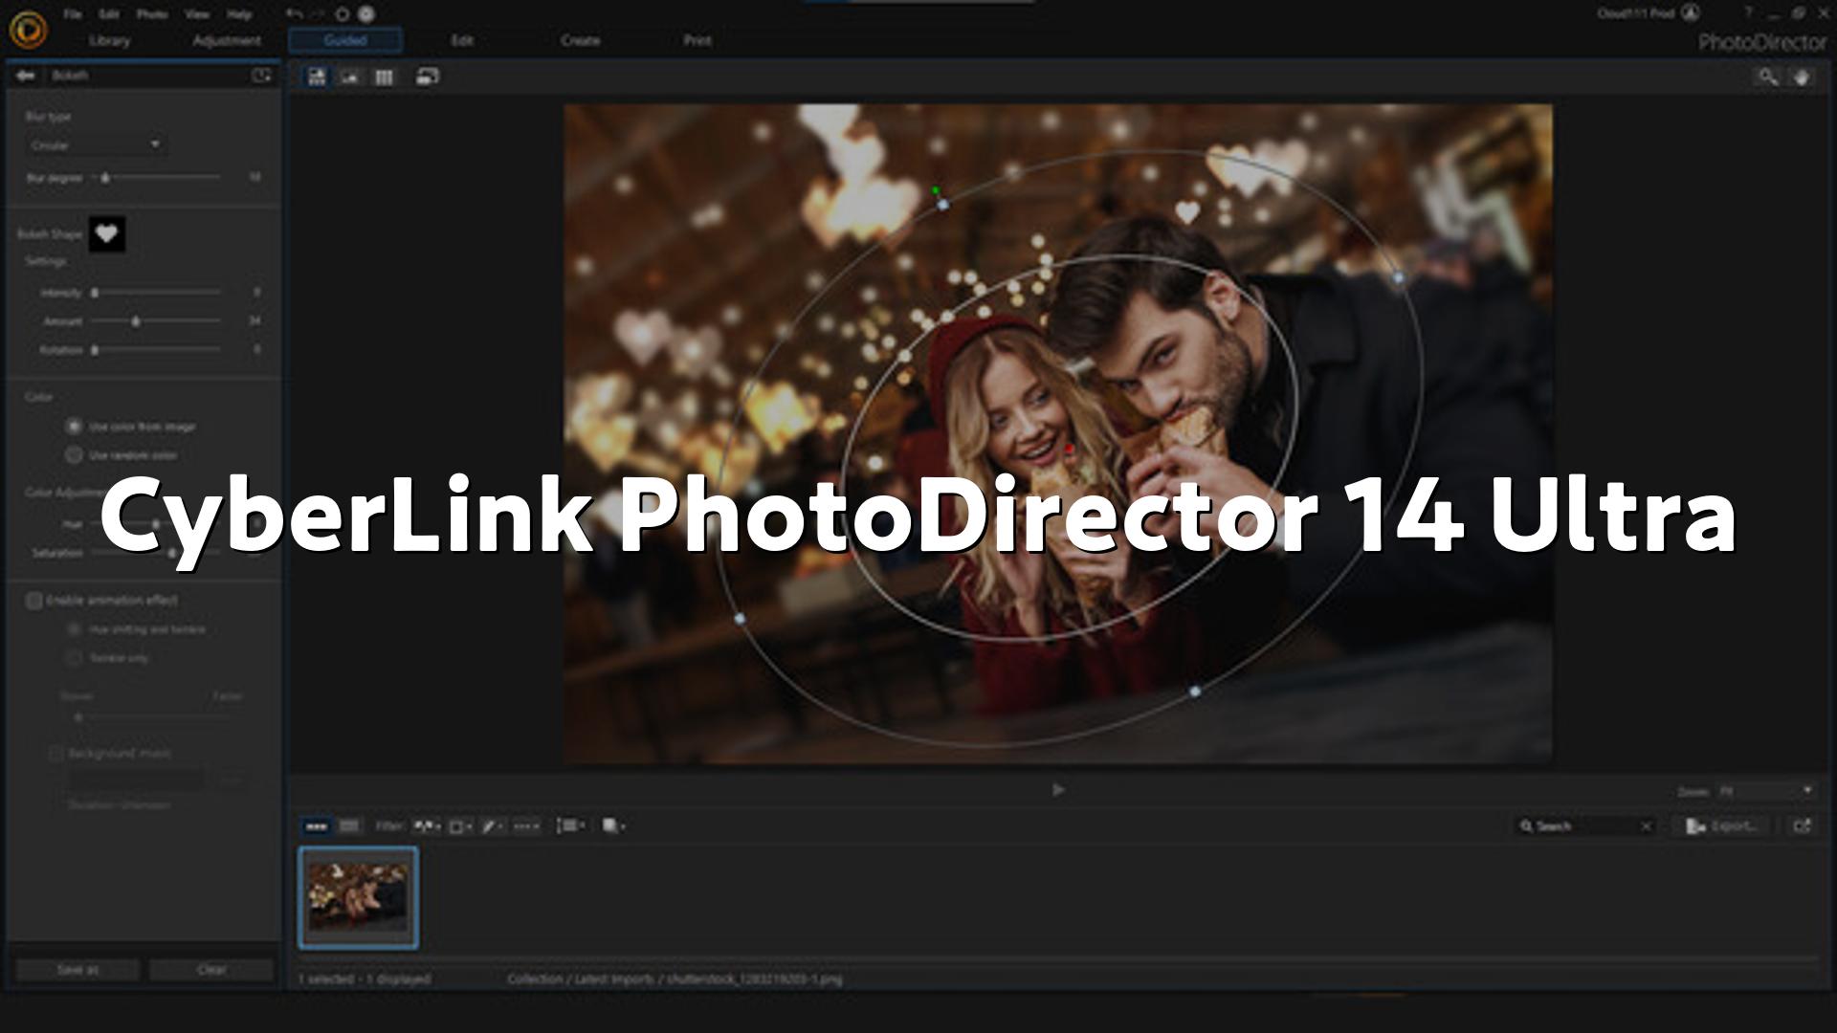Switch to the Adjustment tab
This screenshot has width=1837, height=1033.
coord(227,41)
